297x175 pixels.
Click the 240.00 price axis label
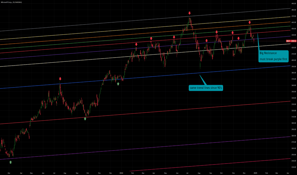pyautogui.click(x=294, y=161)
